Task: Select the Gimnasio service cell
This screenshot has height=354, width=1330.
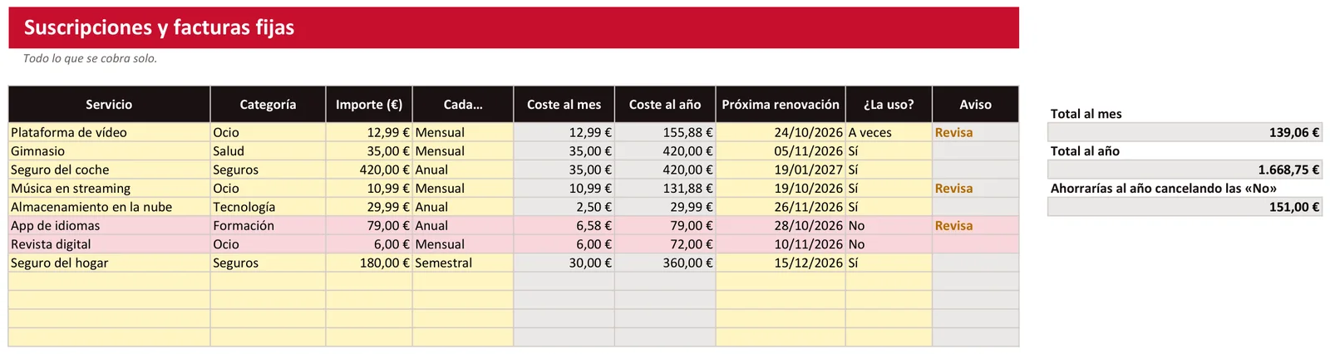Action: [109, 151]
